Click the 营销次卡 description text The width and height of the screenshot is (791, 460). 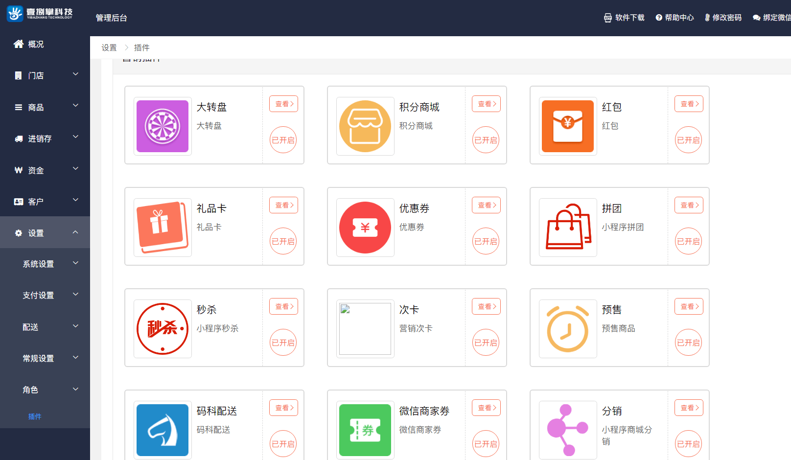[x=416, y=328]
